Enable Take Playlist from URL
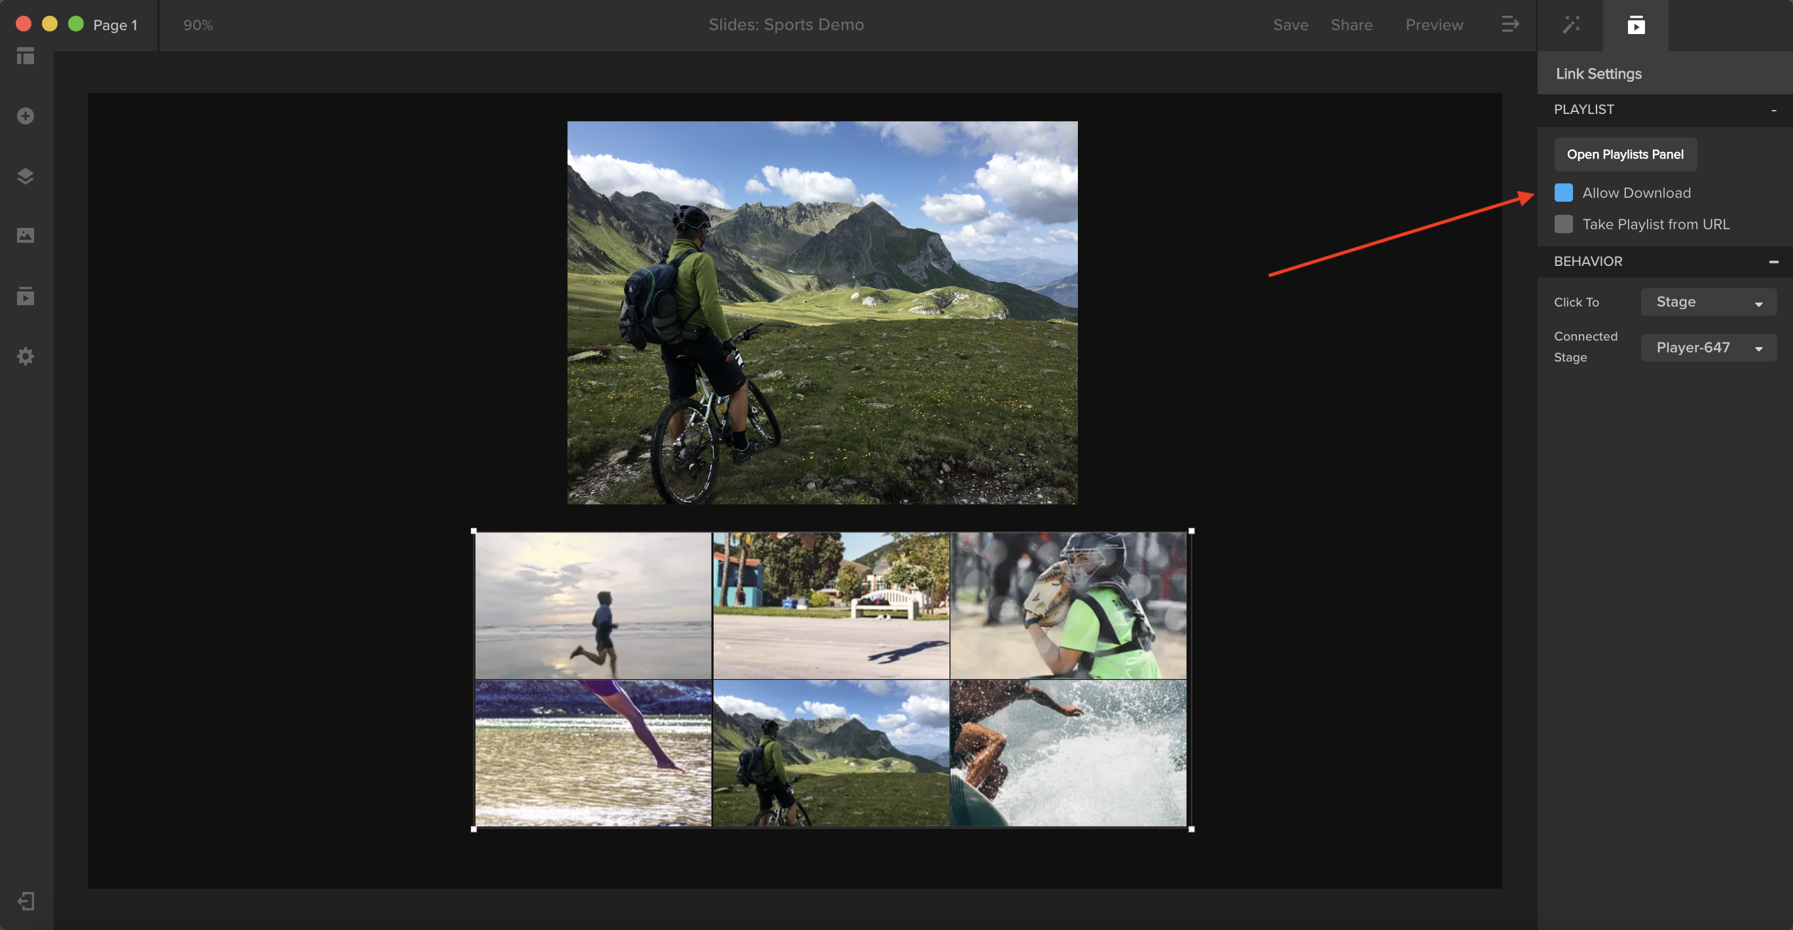1793x930 pixels. [1564, 224]
